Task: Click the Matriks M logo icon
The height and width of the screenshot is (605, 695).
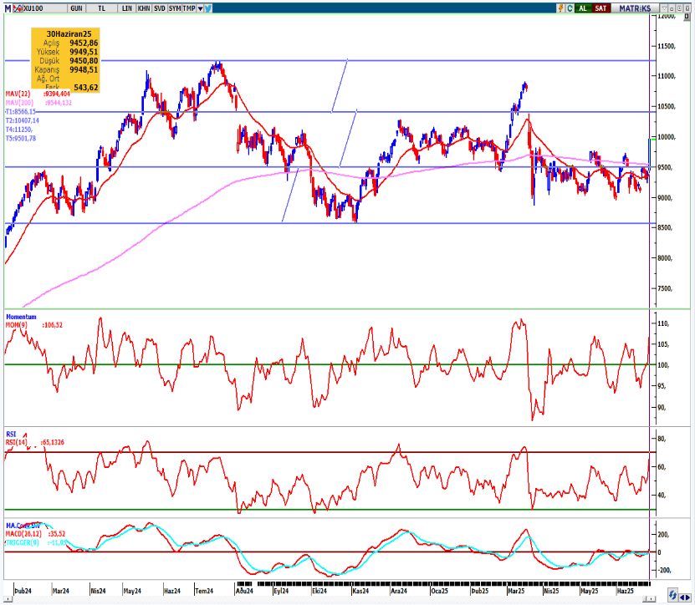Action: (x=8, y=8)
